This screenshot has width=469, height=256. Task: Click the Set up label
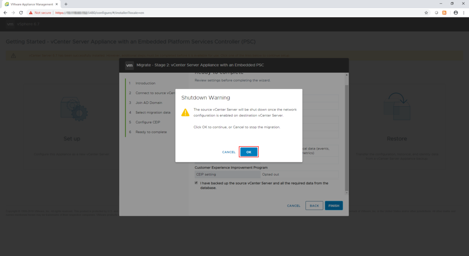pyautogui.click(x=72, y=139)
